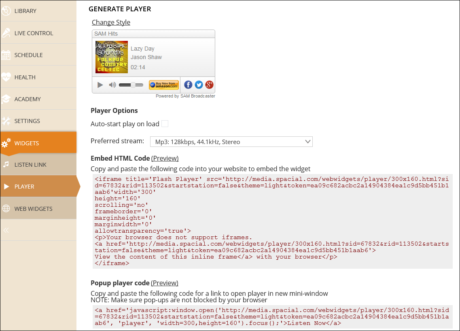Open the Settings section
The height and width of the screenshot is (331, 460).
pyautogui.click(x=38, y=121)
